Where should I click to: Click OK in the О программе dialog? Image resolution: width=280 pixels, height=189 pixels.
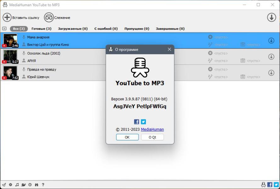tap(127, 137)
